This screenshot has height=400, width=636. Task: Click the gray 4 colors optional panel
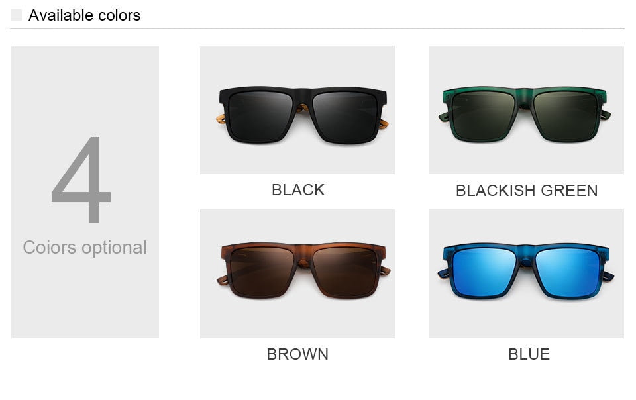(x=85, y=191)
